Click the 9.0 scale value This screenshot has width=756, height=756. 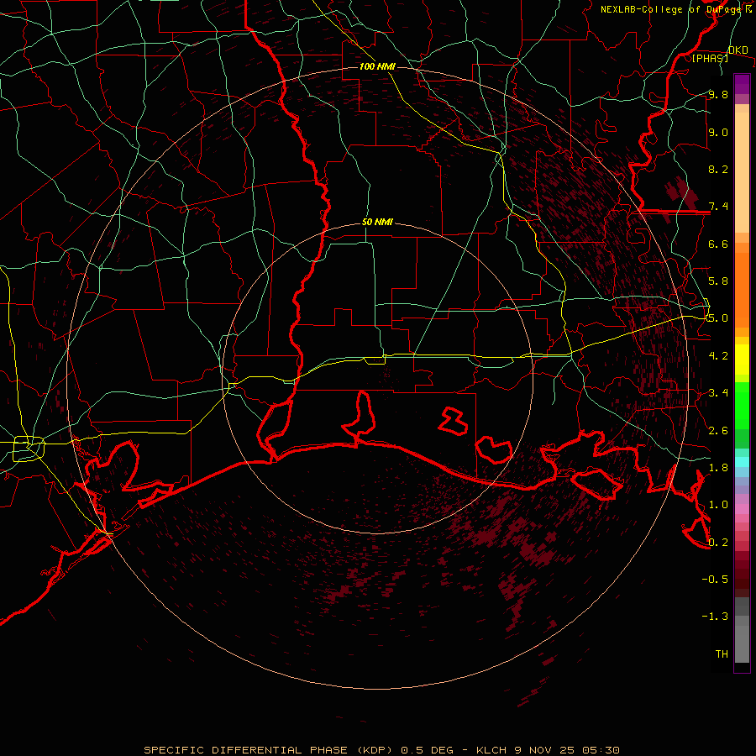pyautogui.click(x=718, y=132)
